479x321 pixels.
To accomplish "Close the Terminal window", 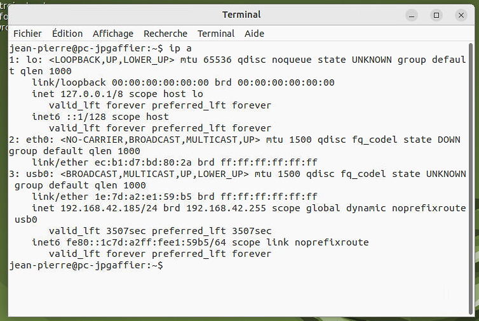I will (x=461, y=15).
